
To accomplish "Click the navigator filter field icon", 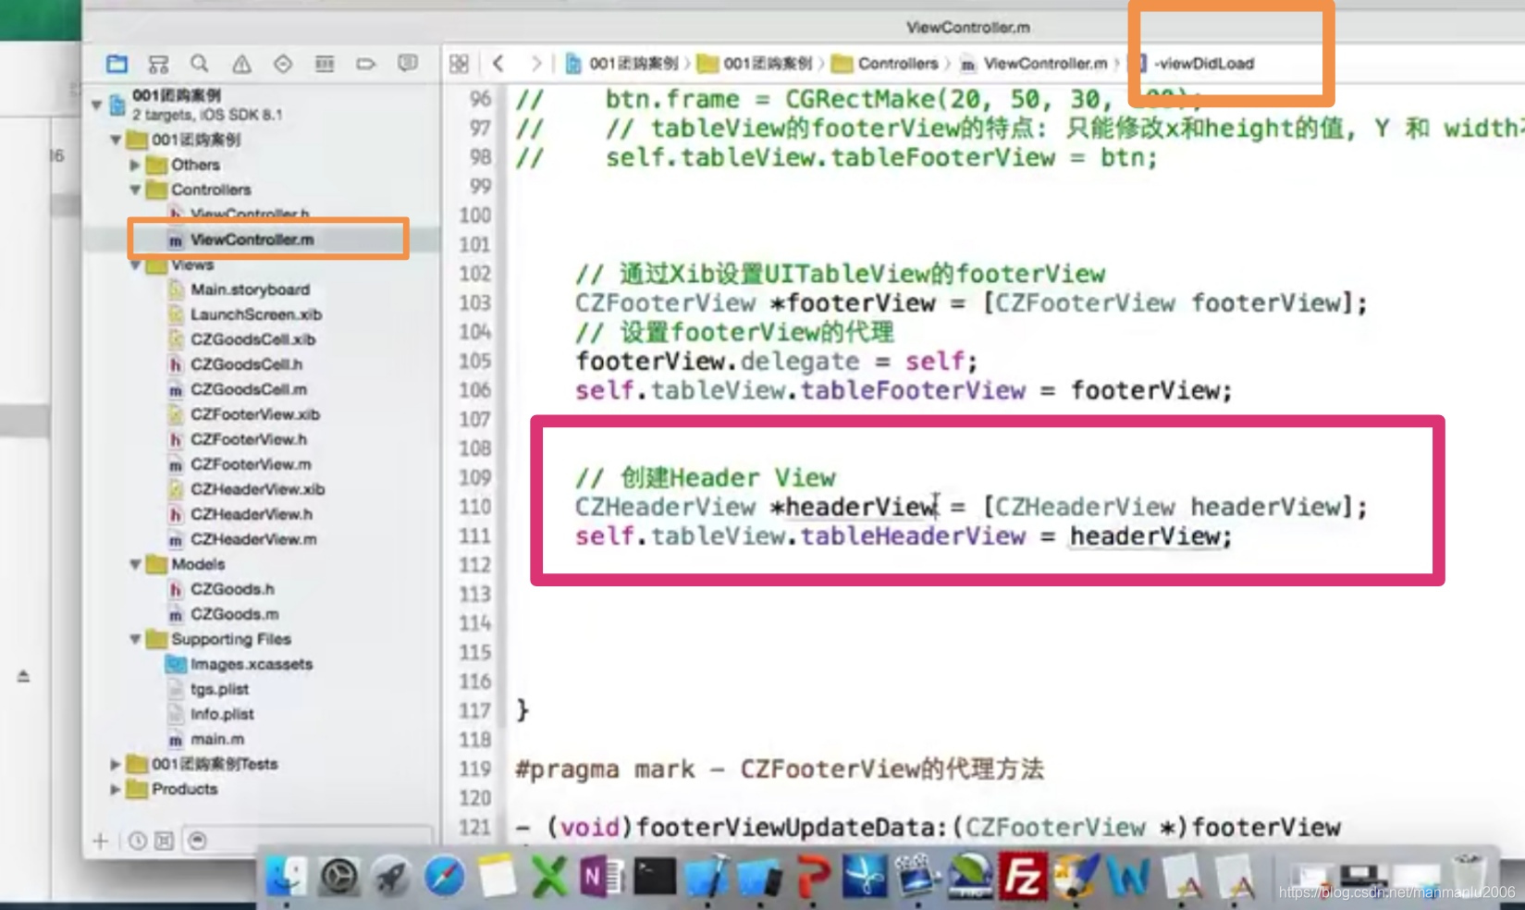I will point(197,841).
